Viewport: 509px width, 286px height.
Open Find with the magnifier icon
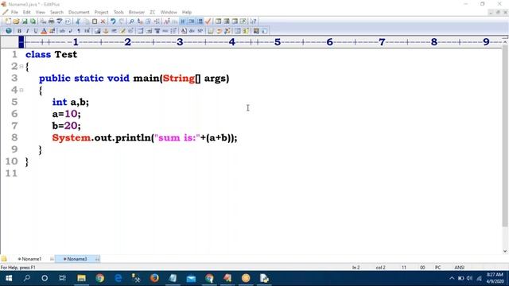[x=131, y=21]
